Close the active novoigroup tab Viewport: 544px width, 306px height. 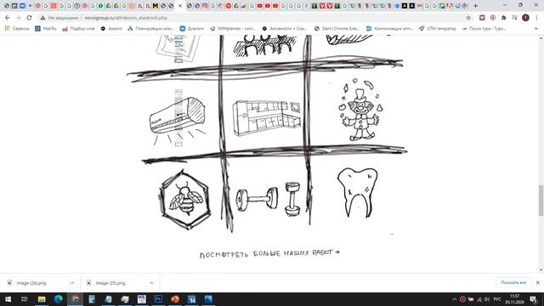[180, 6]
